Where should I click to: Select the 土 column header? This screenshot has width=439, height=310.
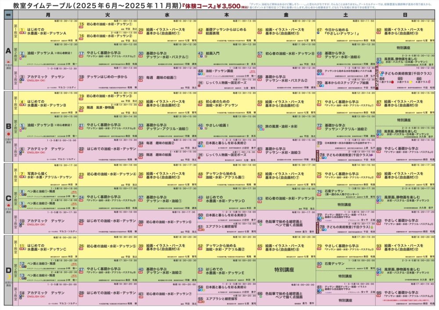pos(345,14)
